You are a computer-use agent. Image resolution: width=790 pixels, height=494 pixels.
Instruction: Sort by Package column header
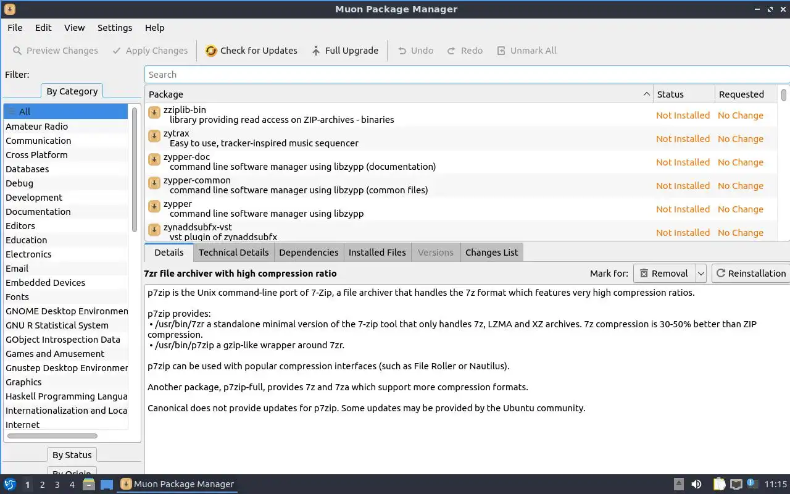399,94
